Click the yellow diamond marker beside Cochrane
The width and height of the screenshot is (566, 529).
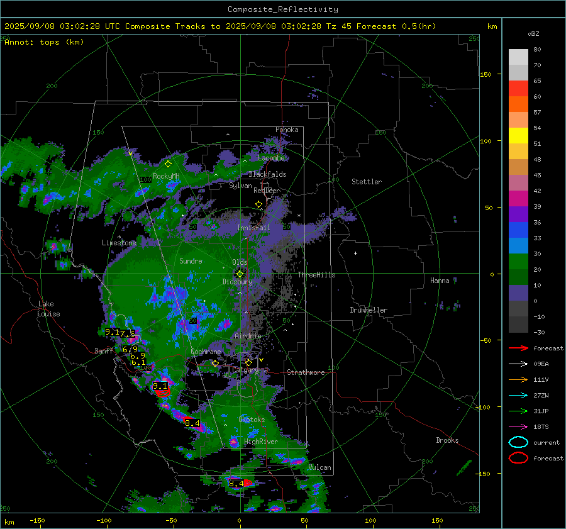tap(216, 364)
